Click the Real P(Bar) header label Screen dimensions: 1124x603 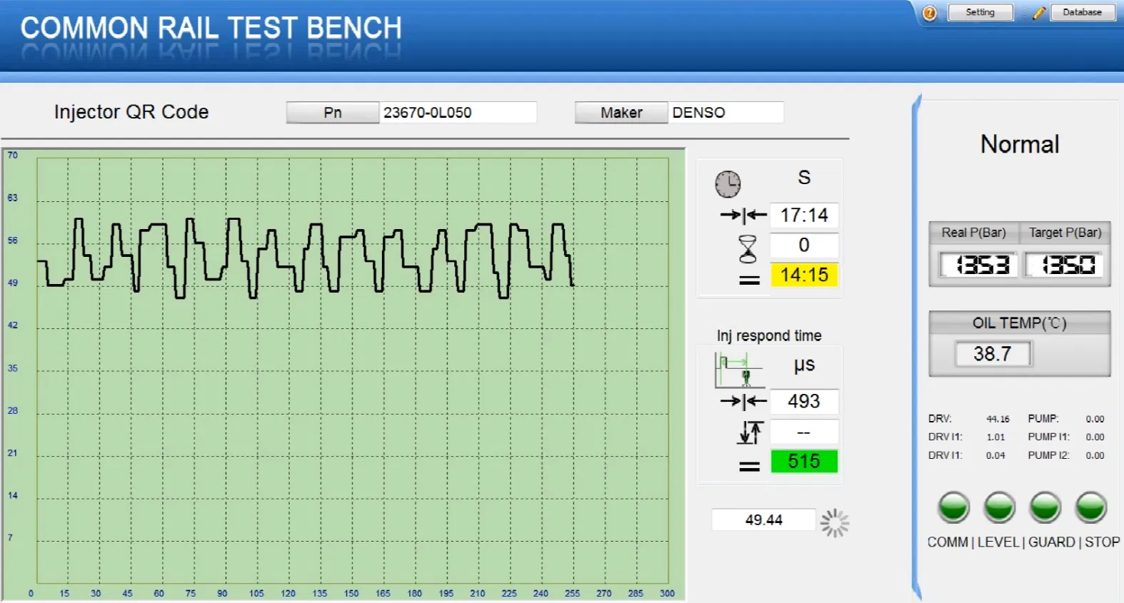pyautogui.click(x=973, y=233)
